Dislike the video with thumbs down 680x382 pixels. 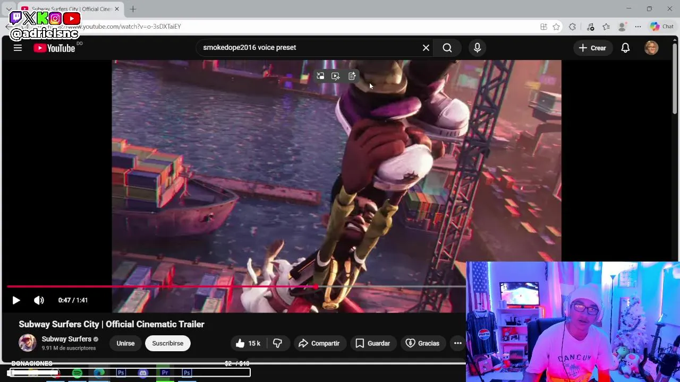click(x=277, y=343)
